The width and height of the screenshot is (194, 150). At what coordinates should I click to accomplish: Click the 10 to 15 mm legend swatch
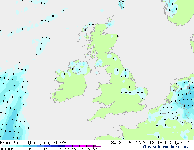(40, 146)
